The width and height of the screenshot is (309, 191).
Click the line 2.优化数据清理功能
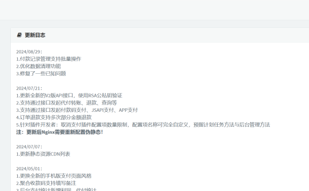click(39, 66)
